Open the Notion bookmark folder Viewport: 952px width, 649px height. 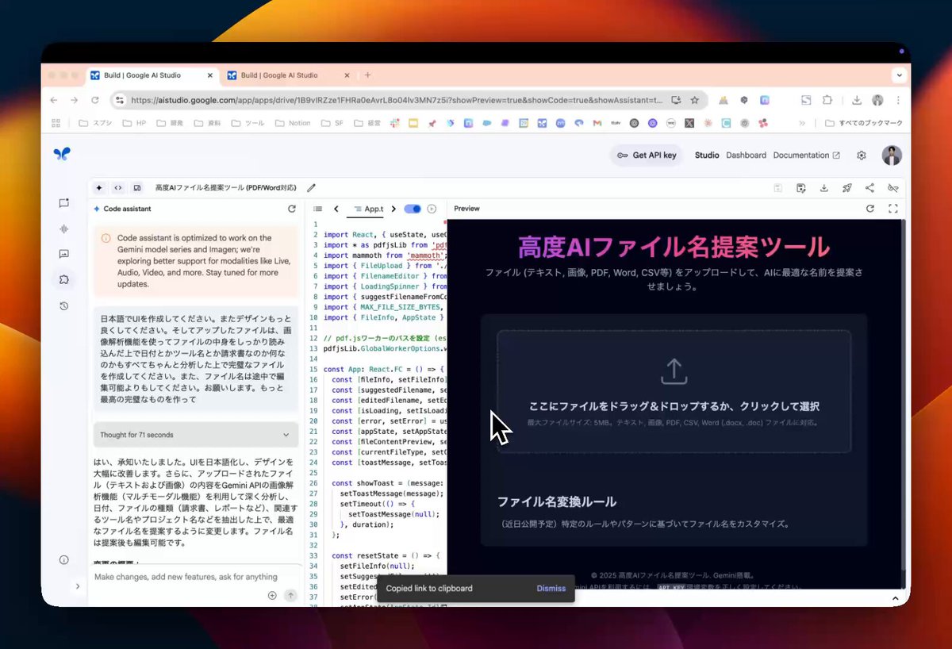[292, 123]
